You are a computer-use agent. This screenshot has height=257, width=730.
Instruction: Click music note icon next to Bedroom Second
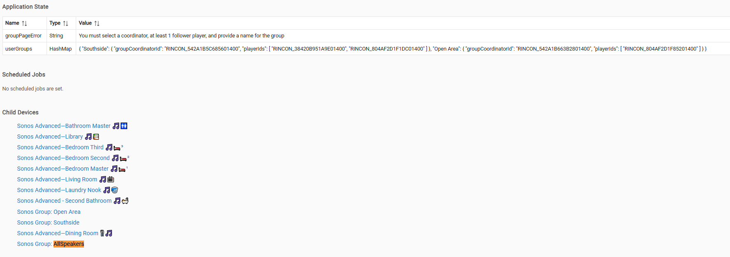115,158
